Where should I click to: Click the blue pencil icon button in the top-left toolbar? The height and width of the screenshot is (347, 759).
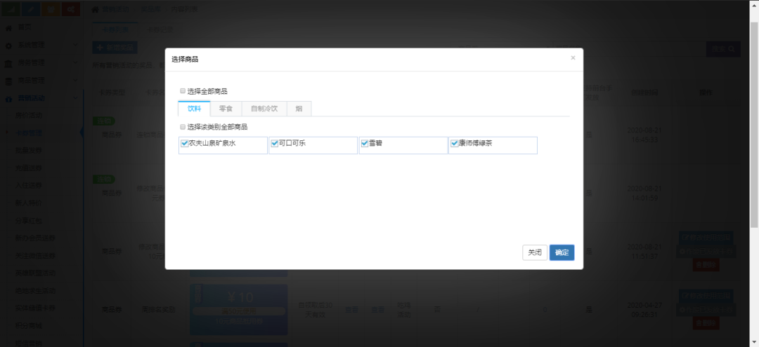(31, 8)
